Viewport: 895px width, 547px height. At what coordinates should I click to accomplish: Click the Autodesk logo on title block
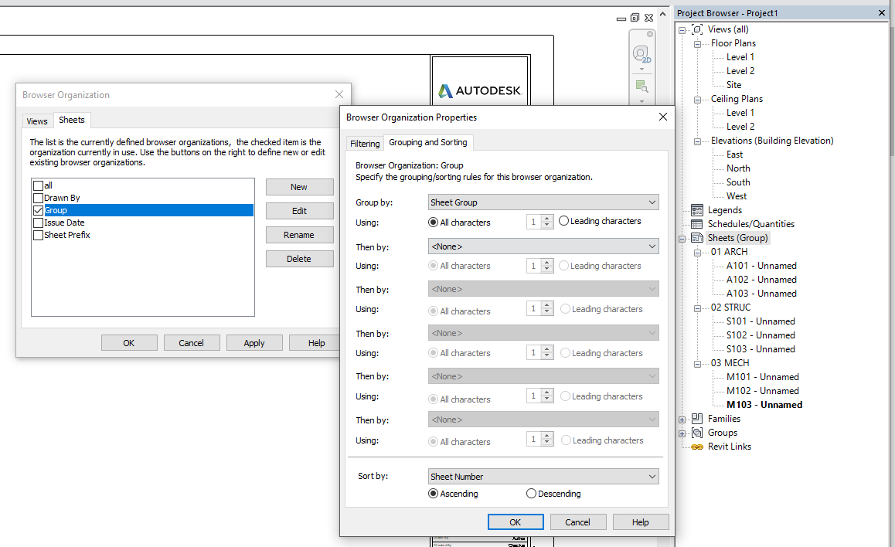(x=480, y=90)
